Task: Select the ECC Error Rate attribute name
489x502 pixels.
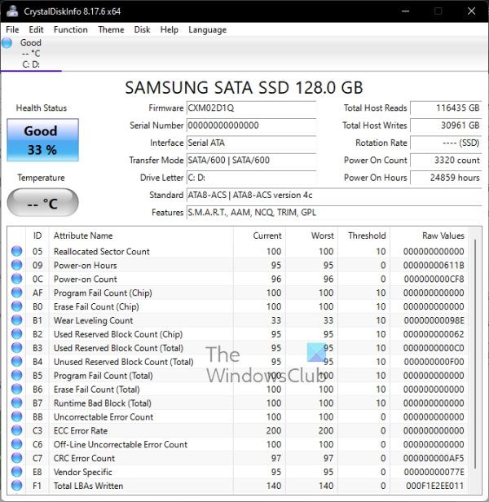Action: tap(81, 430)
